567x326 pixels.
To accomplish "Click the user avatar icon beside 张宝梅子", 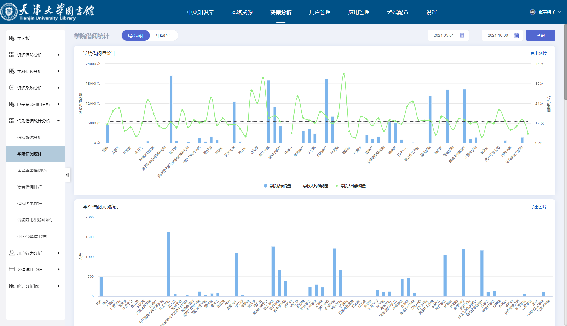I will click(533, 12).
